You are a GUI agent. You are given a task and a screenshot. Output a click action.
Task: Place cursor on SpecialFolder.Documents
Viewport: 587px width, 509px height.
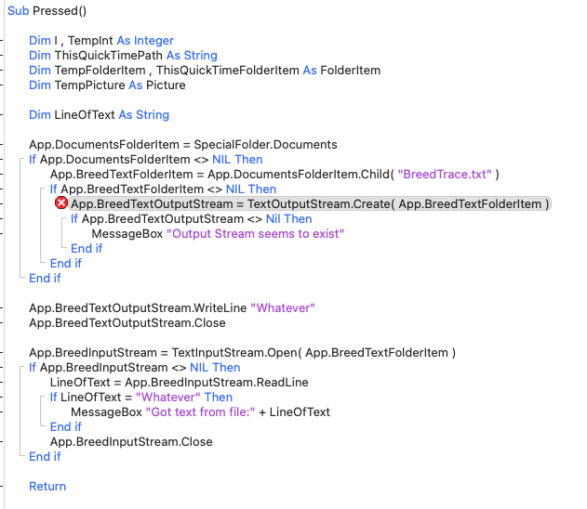tap(269, 144)
